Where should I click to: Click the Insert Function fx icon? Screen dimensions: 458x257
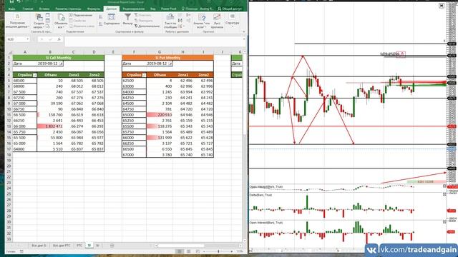(x=59, y=39)
